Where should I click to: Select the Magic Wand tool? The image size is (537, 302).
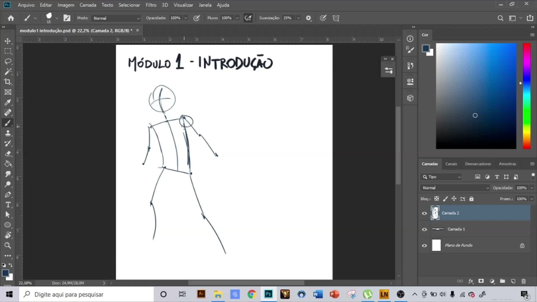click(x=8, y=72)
